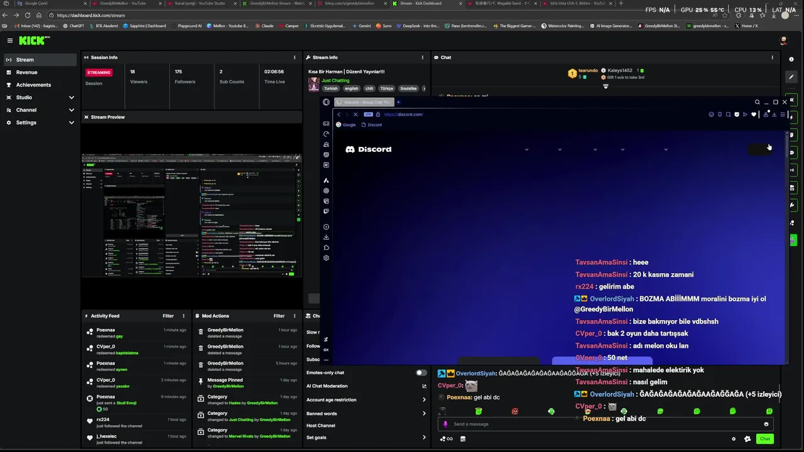Expand Account age restriction option
Viewport: 804px width, 452px height.
366,400
